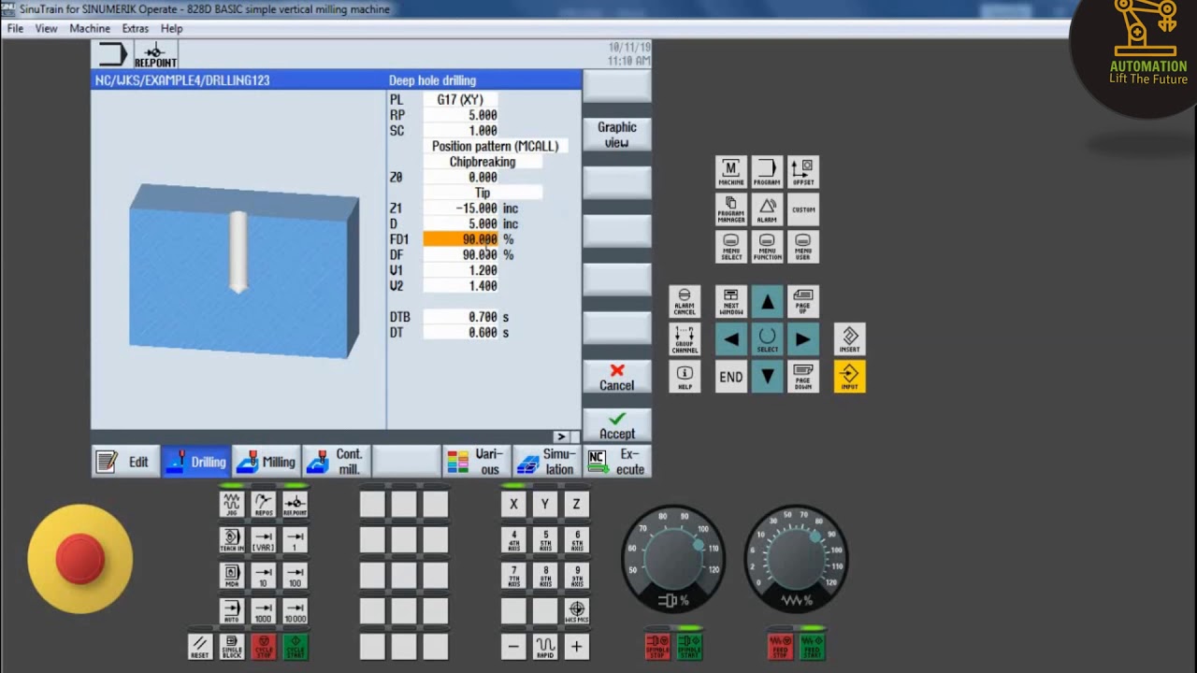Viewport: 1197px width, 673px height.
Task: Select the X axis key
Action: tap(513, 505)
